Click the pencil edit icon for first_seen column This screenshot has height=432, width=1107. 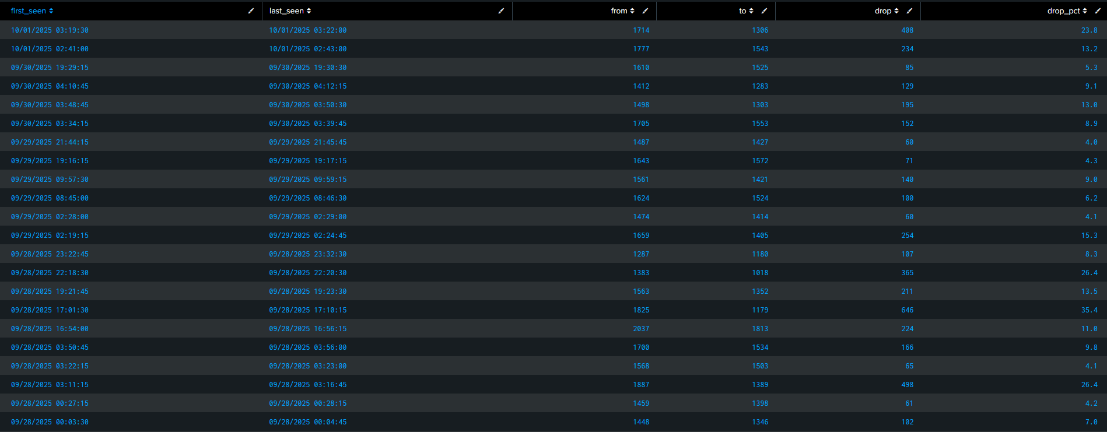(251, 11)
